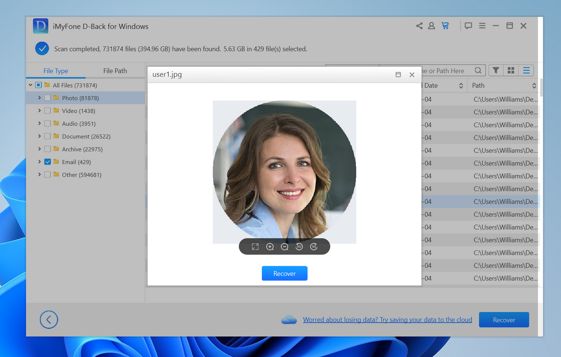Zoom in on the previewed image
The width and height of the screenshot is (561, 357).
[x=270, y=247]
